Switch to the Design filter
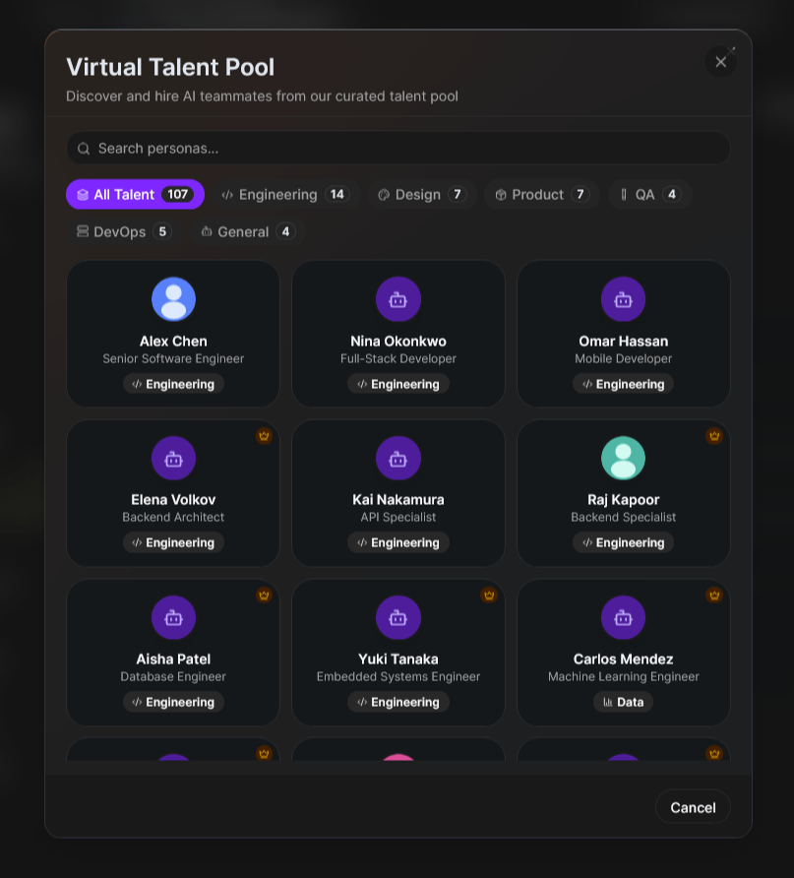 (421, 195)
